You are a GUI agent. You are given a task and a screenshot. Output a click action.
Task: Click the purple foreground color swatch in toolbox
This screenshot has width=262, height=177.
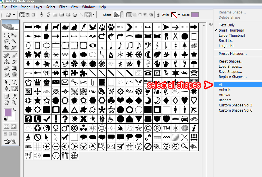pos(8,112)
